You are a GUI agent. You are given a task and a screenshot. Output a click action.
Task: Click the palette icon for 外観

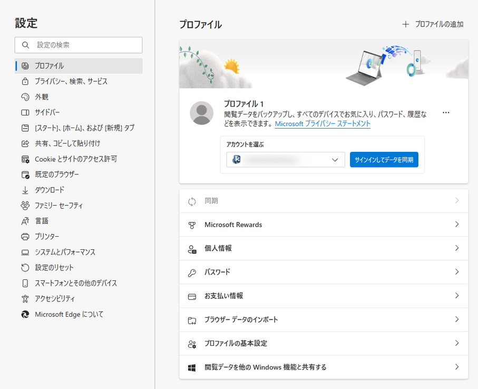point(25,97)
